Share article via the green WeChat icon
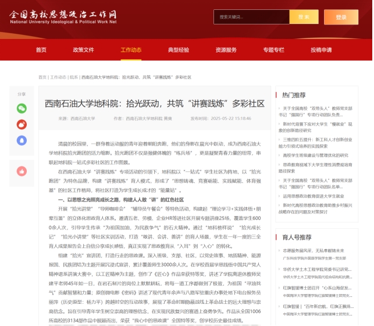This screenshot has width=374, height=326. pyautogui.click(x=22, y=108)
